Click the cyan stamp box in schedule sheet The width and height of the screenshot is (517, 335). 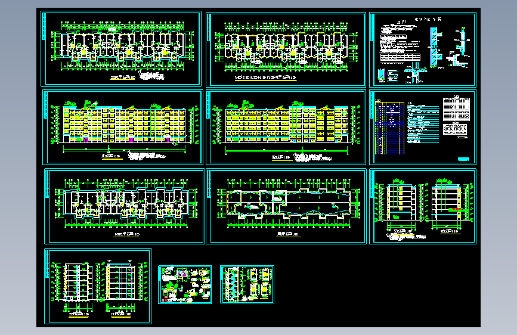[x=463, y=159]
